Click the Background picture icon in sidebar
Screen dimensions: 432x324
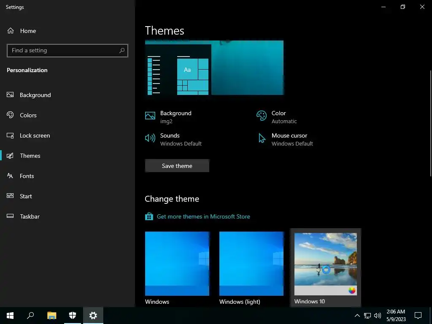(10, 95)
